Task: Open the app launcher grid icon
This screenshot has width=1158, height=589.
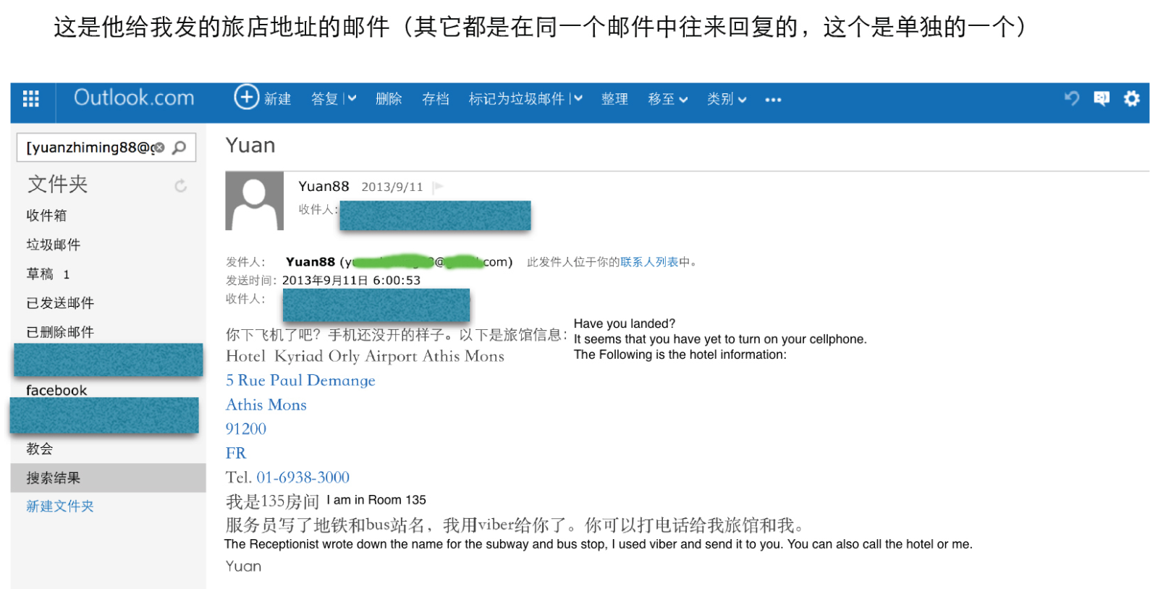Action: (31, 99)
